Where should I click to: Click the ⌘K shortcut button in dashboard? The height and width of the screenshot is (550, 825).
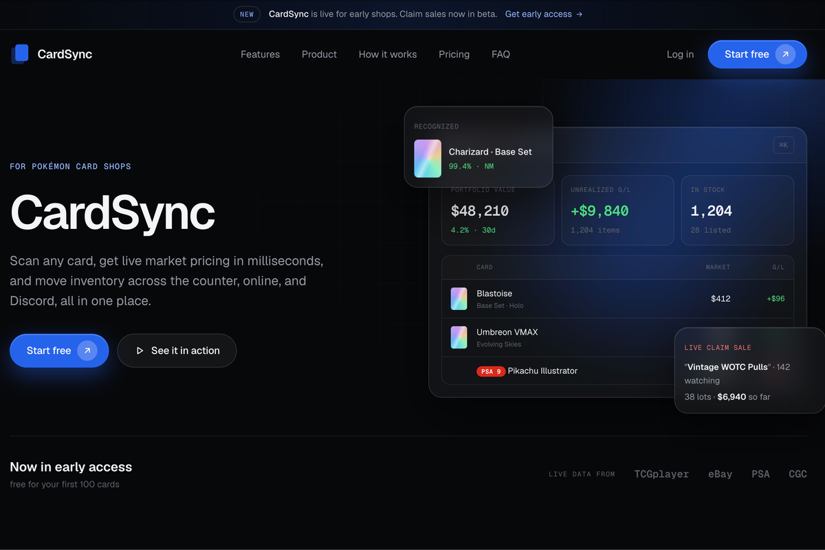783,144
